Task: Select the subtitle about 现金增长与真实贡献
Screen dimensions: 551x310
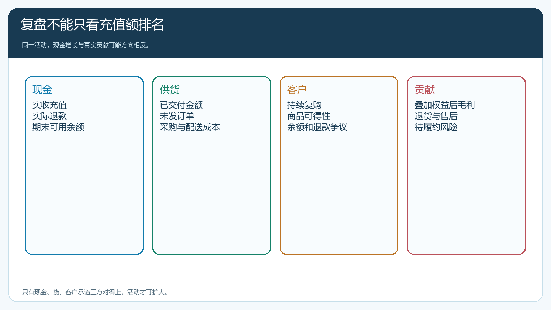Action: coord(86,45)
